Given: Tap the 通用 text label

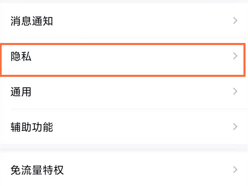Looking at the screenshot, I should (21, 92).
